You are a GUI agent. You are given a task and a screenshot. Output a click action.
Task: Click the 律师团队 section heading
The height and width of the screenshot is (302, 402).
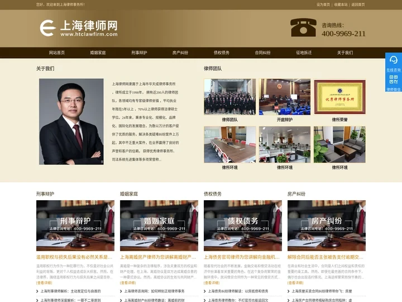pos(213,69)
